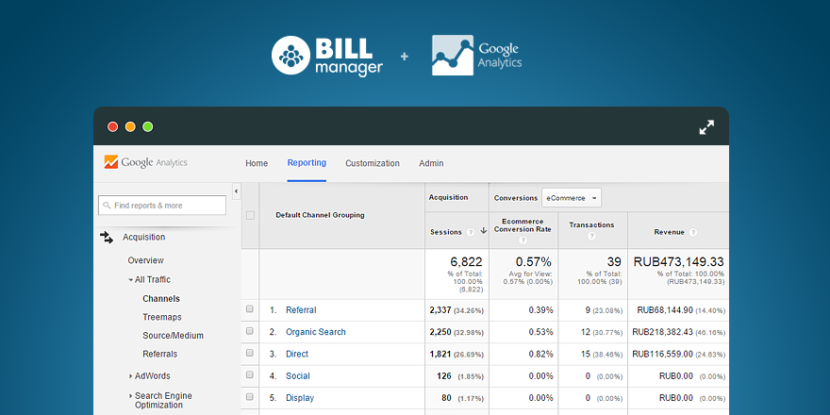Click the magnifier icon in search box

pyautogui.click(x=107, y=206)
